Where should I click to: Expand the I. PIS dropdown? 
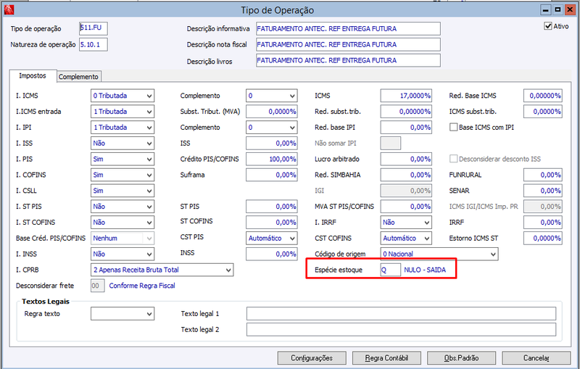pos(123,159)
